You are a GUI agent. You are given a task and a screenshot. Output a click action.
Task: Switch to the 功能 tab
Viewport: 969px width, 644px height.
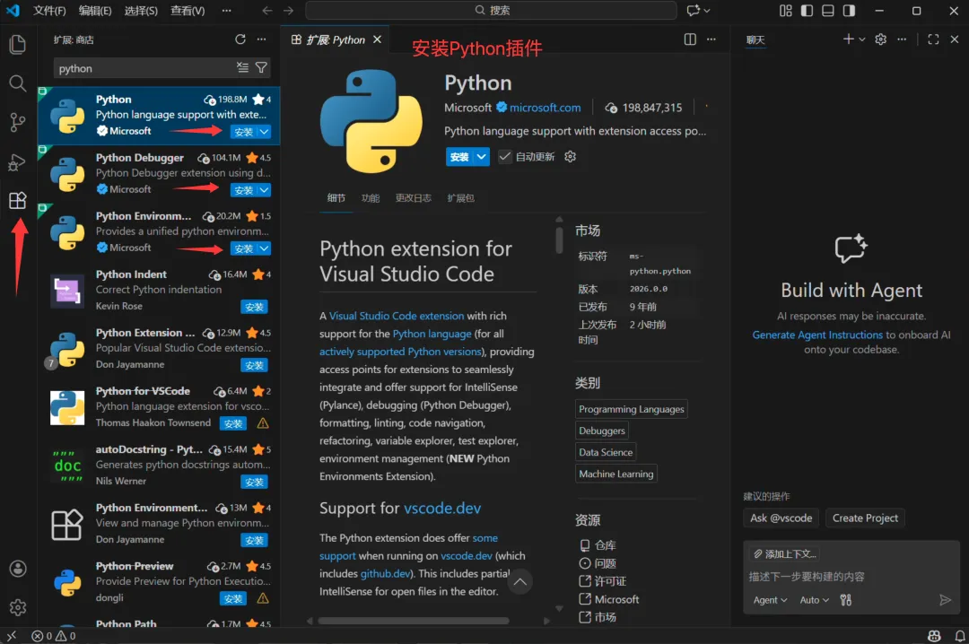pyautogui.click(x=371, y=197)
